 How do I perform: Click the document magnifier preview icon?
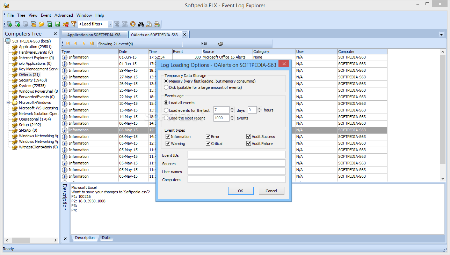click(149, 24)
